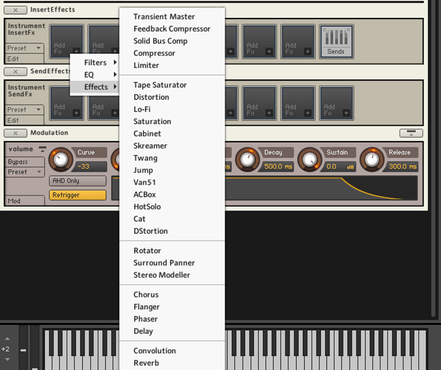
Task: Pick Skreamer from the menu
Action: (172, 145)
